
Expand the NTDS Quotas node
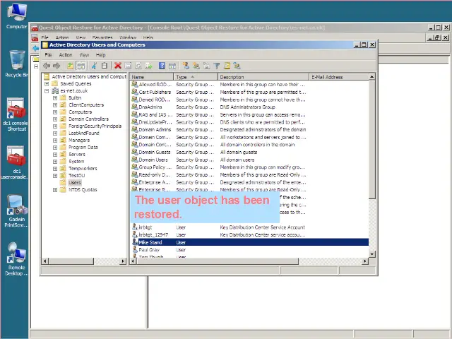pos(55,190)
